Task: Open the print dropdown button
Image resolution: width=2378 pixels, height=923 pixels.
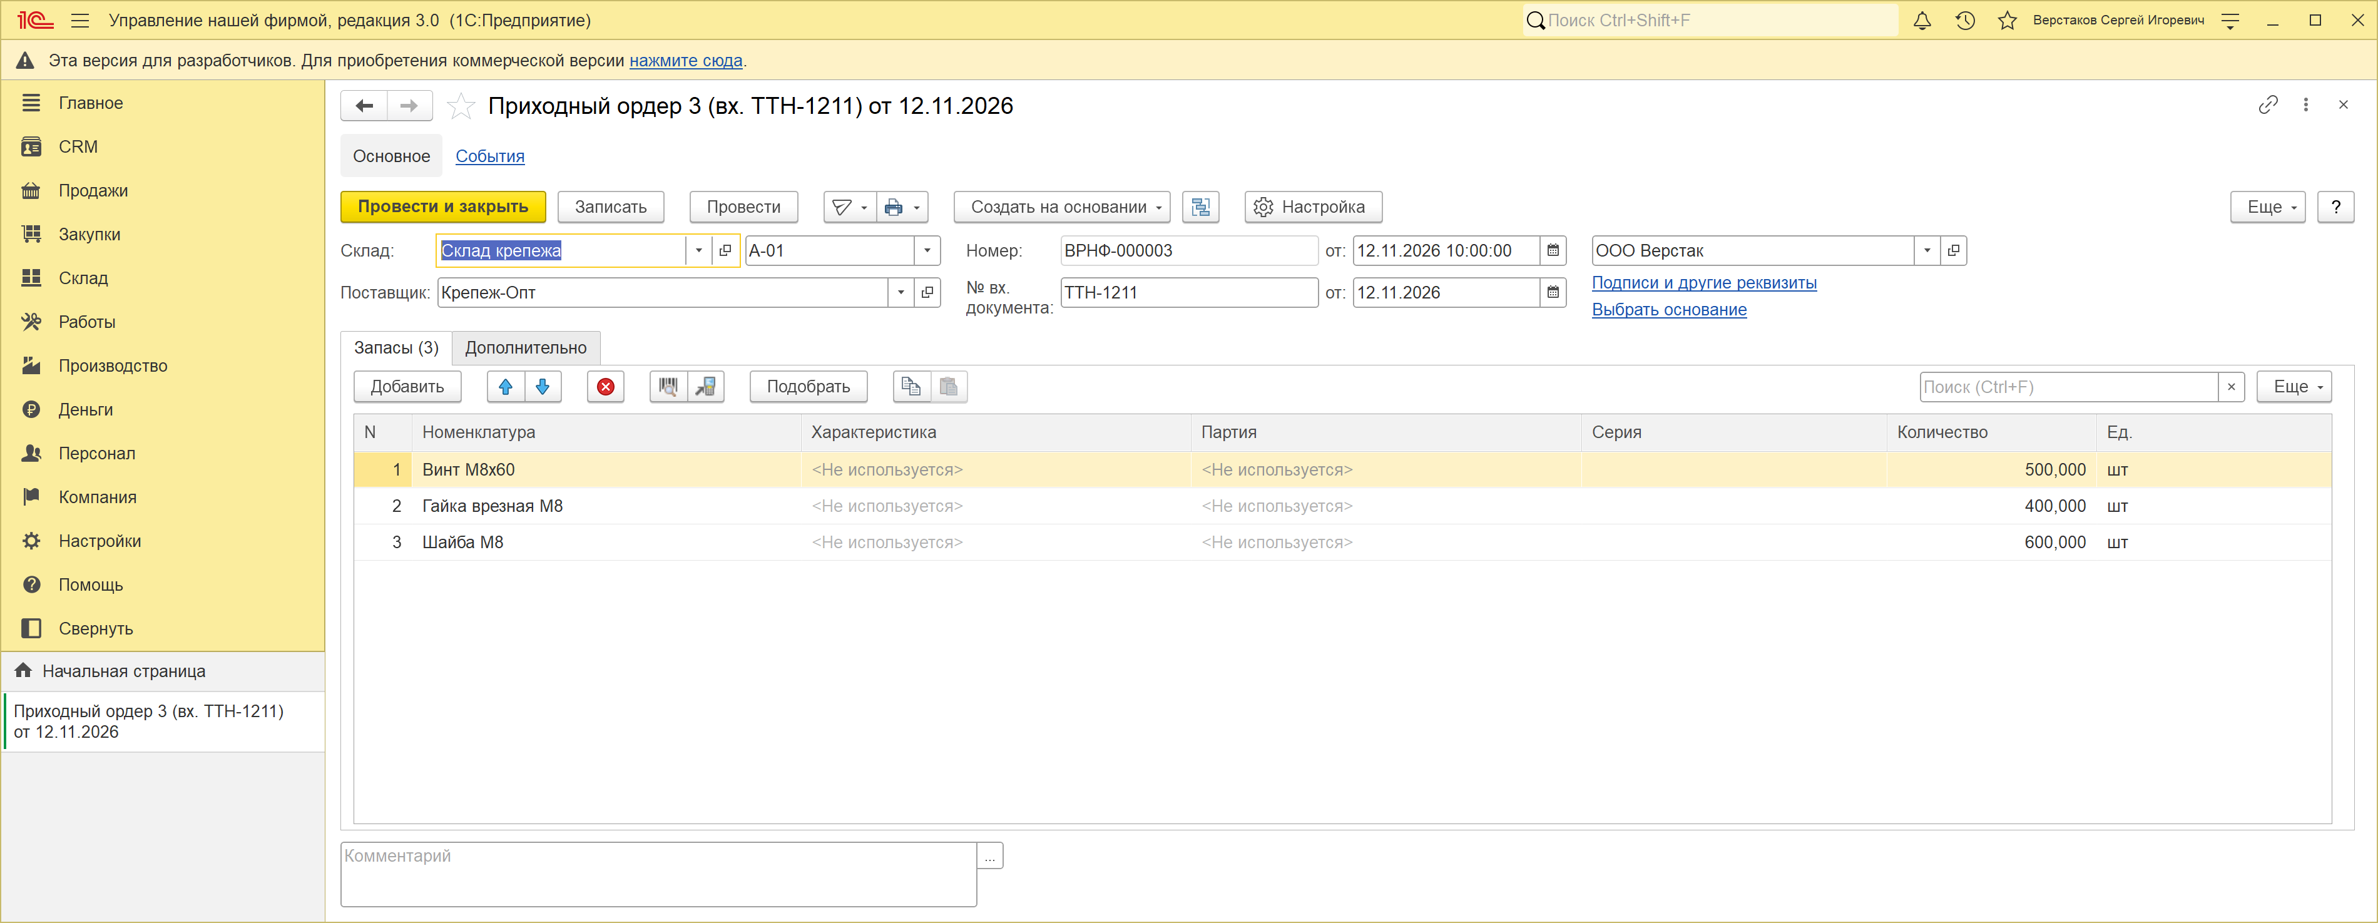Action: (903, 207)
